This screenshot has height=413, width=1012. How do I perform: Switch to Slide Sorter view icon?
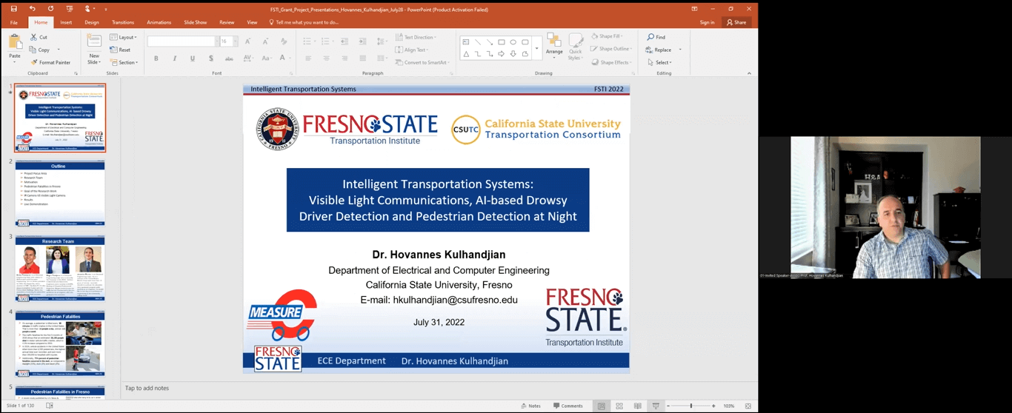(619, 406)
